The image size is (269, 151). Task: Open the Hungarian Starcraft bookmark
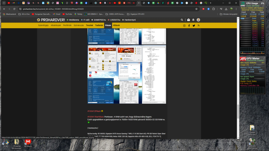click(41, 14)
